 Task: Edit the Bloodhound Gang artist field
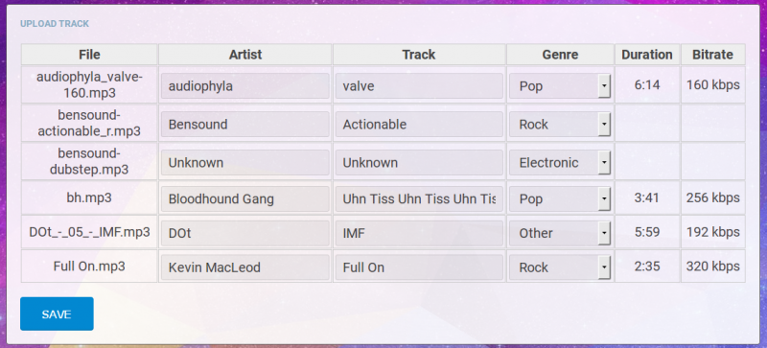pos(245,198)
